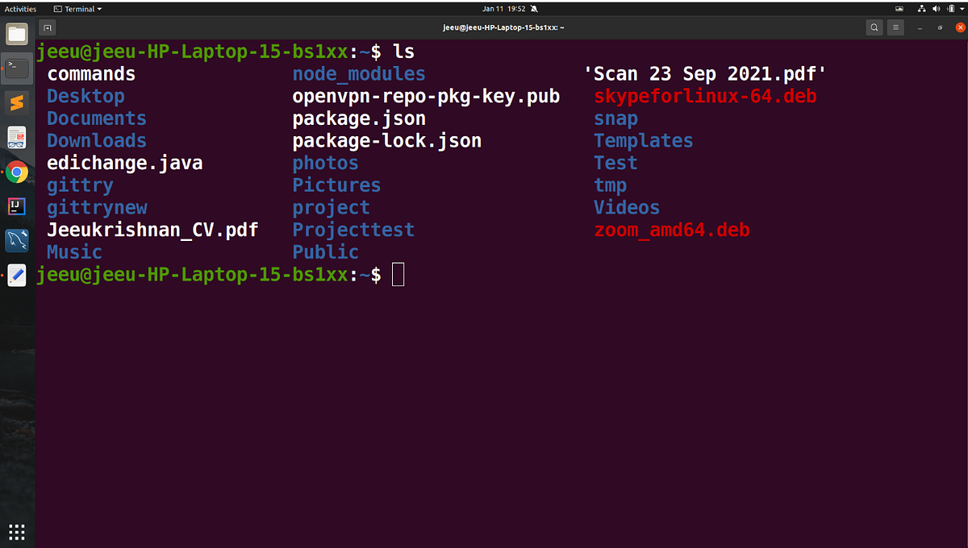Image resolution: width=968 pixels, height=548 pixels.
Task: Click the new tab button in the titlebar
Action: [x=46, y=27]
